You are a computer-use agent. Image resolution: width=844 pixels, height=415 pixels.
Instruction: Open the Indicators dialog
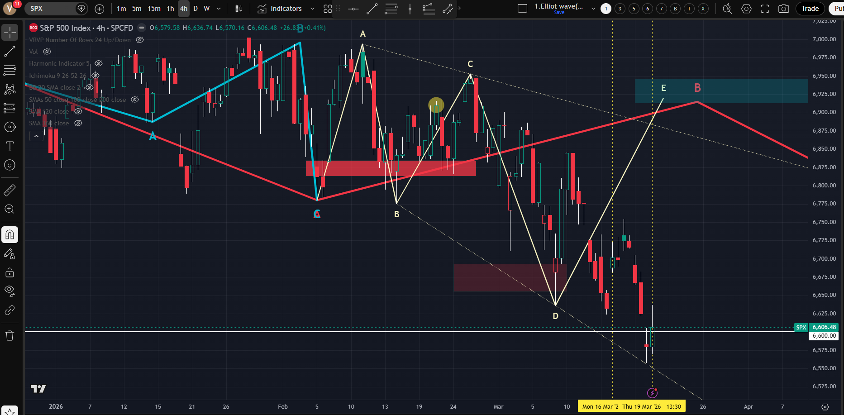coord(280,9)
